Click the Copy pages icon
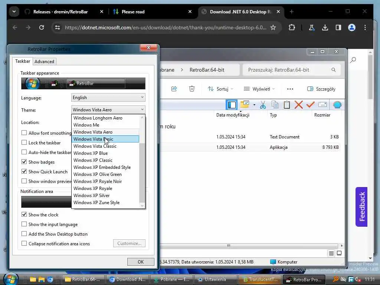The height and width of the screenshot is (285, 380). (x=275, y=105)
